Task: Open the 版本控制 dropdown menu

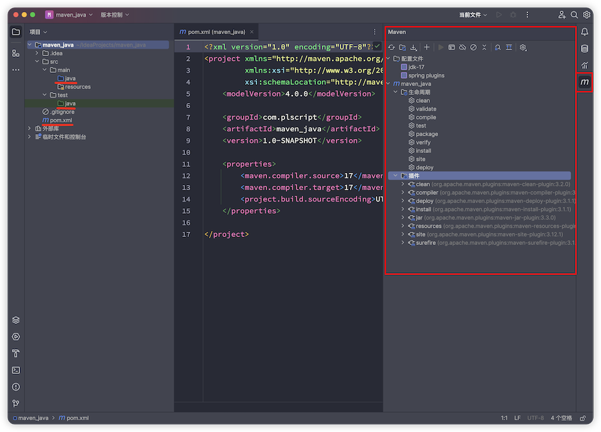Action: (115, 15)
